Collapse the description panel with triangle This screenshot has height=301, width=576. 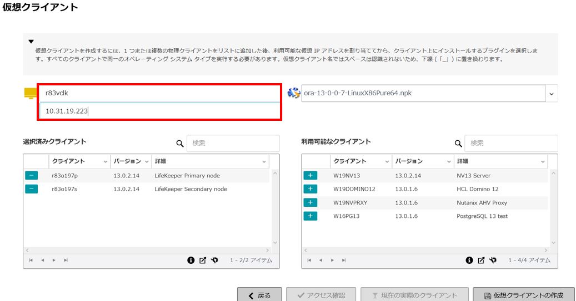coord(31,42)
